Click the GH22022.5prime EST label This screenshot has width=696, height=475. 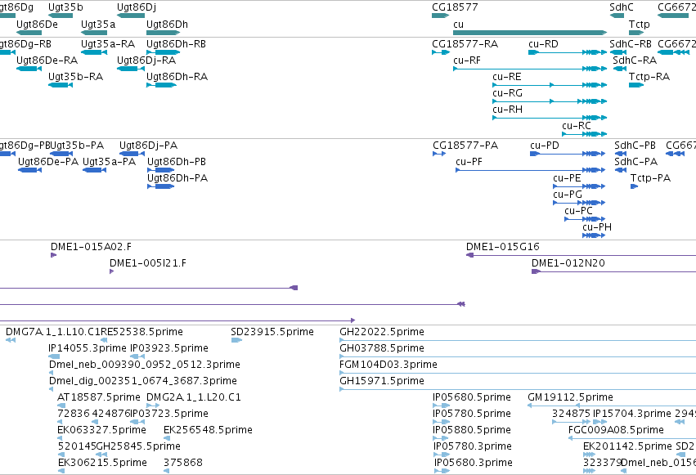coord(382,332)
